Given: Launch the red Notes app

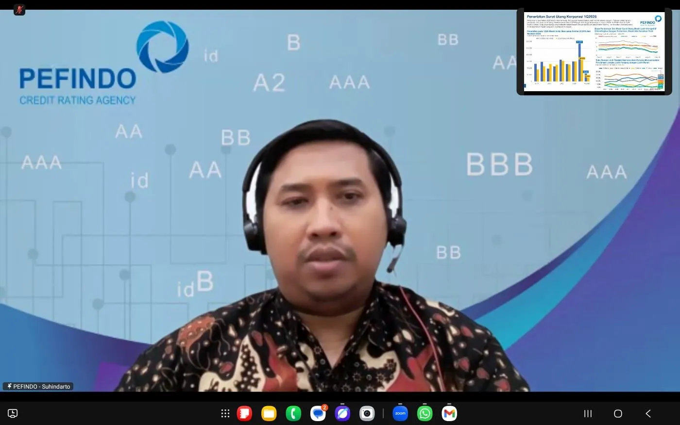Looking at the screenshot, I should pyautogui.click(x=244, y=413).
